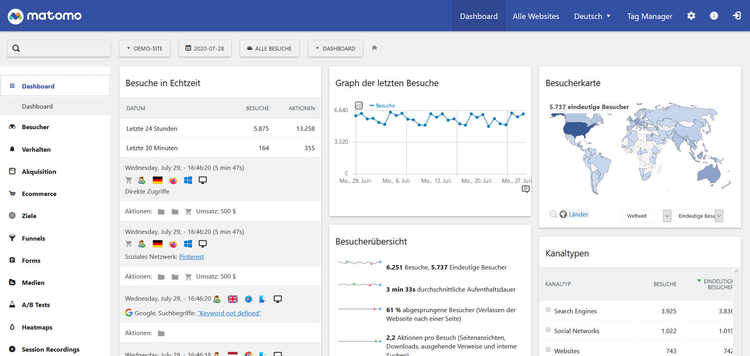The image size is (750, 356).
Task: Click the first folder icon in first Aktionen row
Action: tap(161, 211)
